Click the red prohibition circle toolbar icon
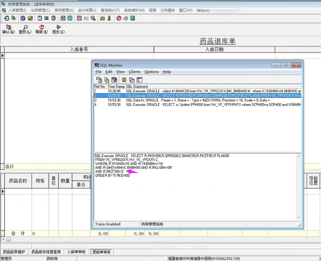Image resolution: width=321 pixels, height=261 pixels. [x=119, y=18]
